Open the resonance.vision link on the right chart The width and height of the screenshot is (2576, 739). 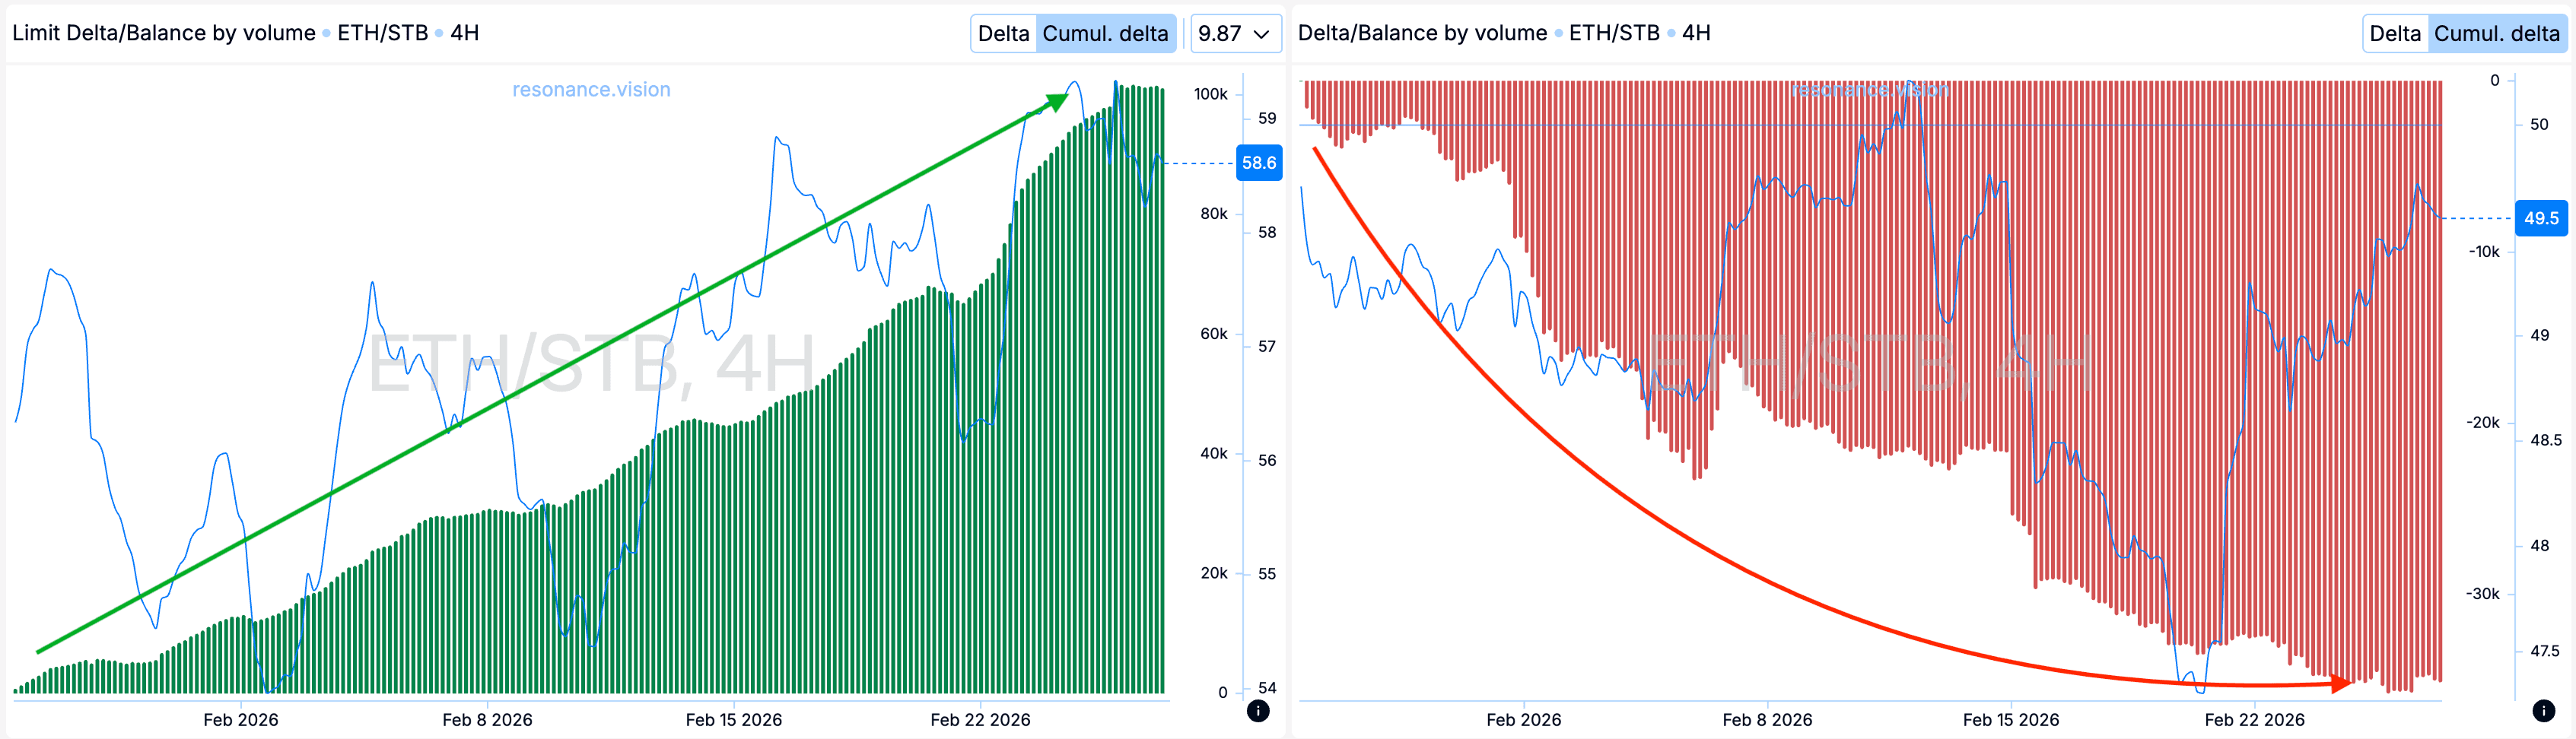tap(1869, 90)
